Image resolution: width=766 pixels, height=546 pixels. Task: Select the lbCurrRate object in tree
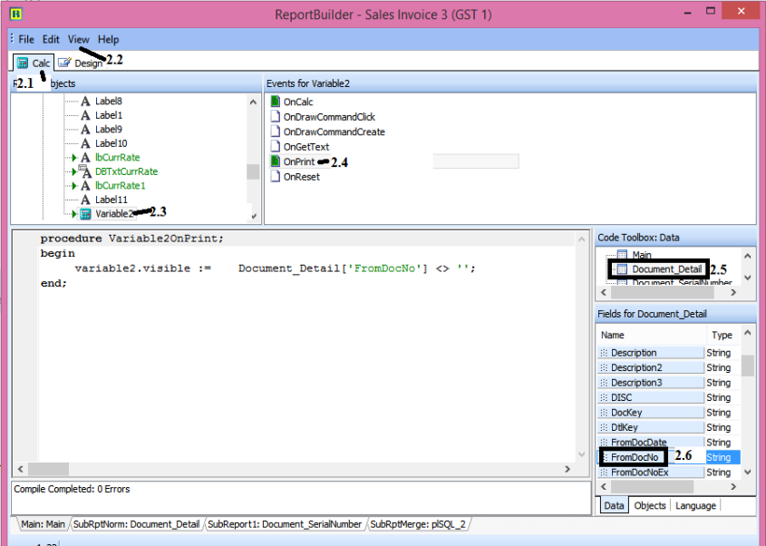coord(117,158)
